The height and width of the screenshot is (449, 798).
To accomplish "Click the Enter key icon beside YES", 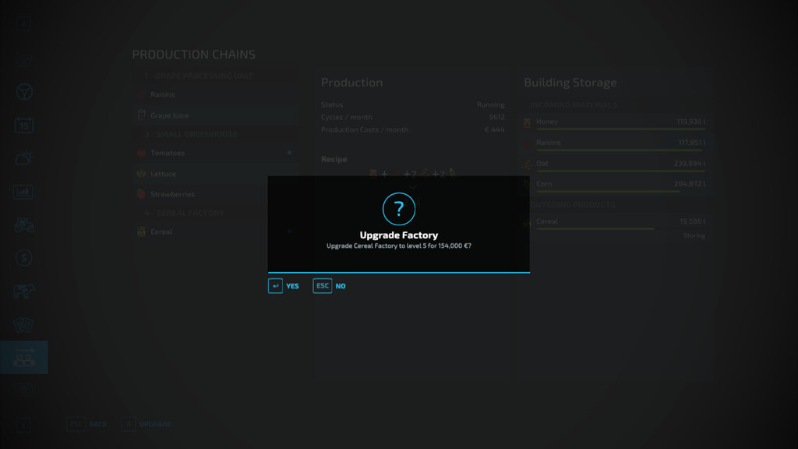I will (x=275, y=286).
